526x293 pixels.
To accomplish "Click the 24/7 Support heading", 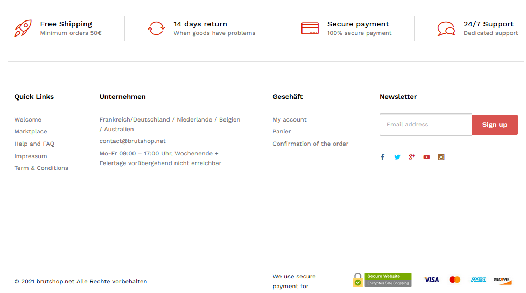I will pos(488,24).
